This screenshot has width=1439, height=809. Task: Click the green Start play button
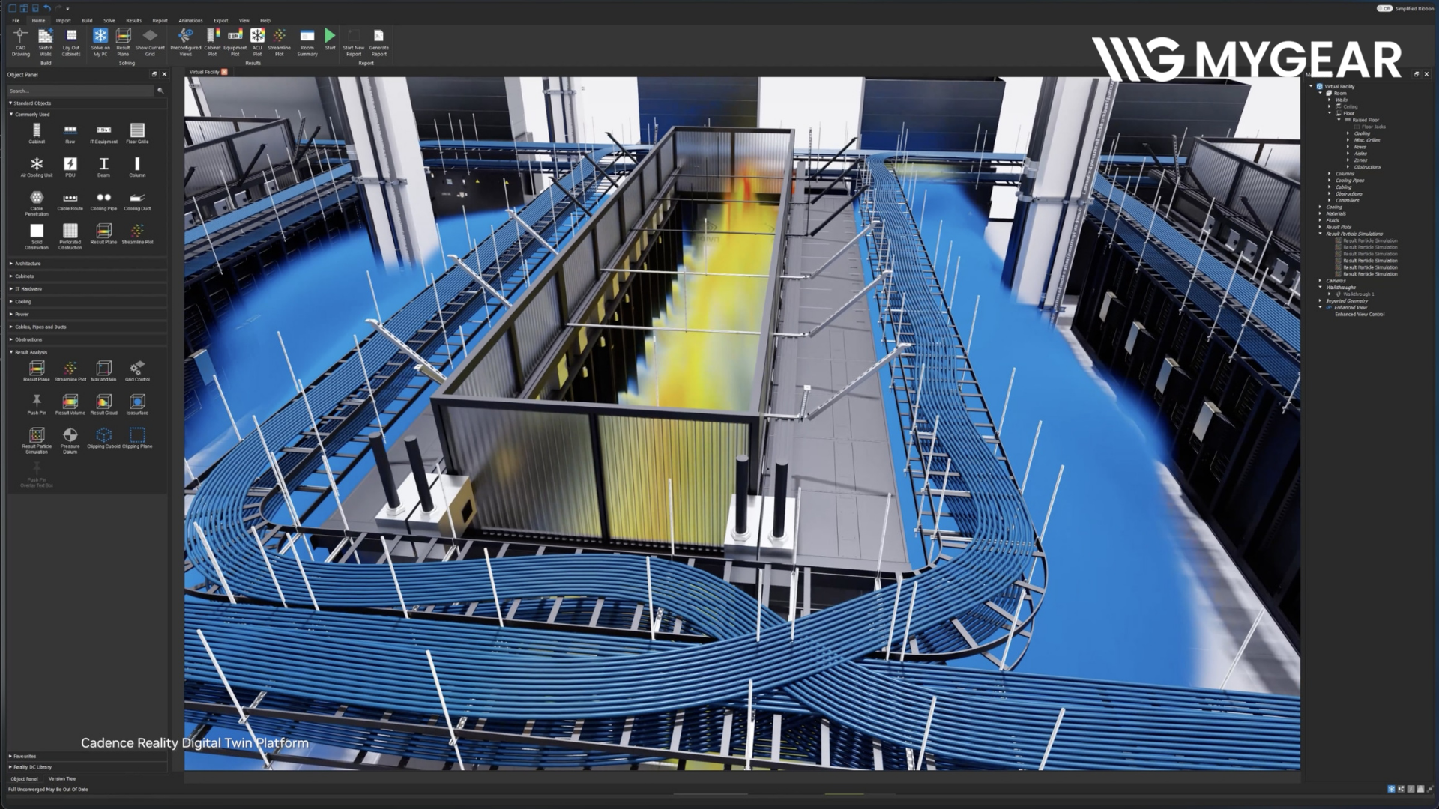click(x=330, y=36)
